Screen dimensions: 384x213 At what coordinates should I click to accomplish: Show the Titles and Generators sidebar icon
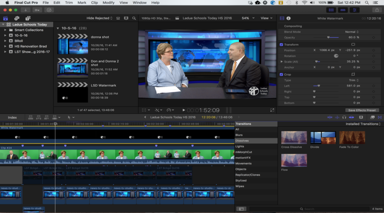(x=28, y=18)
